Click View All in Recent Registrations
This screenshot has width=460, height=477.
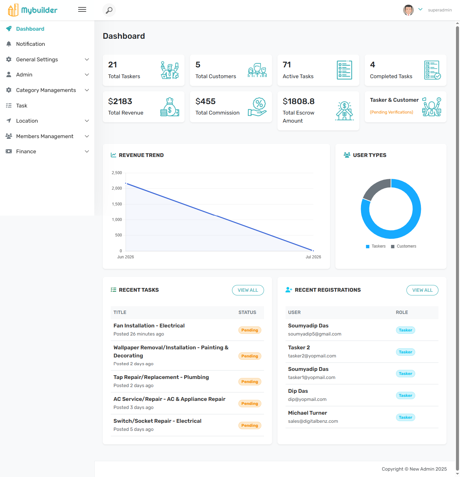422,290
